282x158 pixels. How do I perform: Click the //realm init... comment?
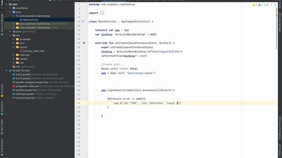coord(113,65)
